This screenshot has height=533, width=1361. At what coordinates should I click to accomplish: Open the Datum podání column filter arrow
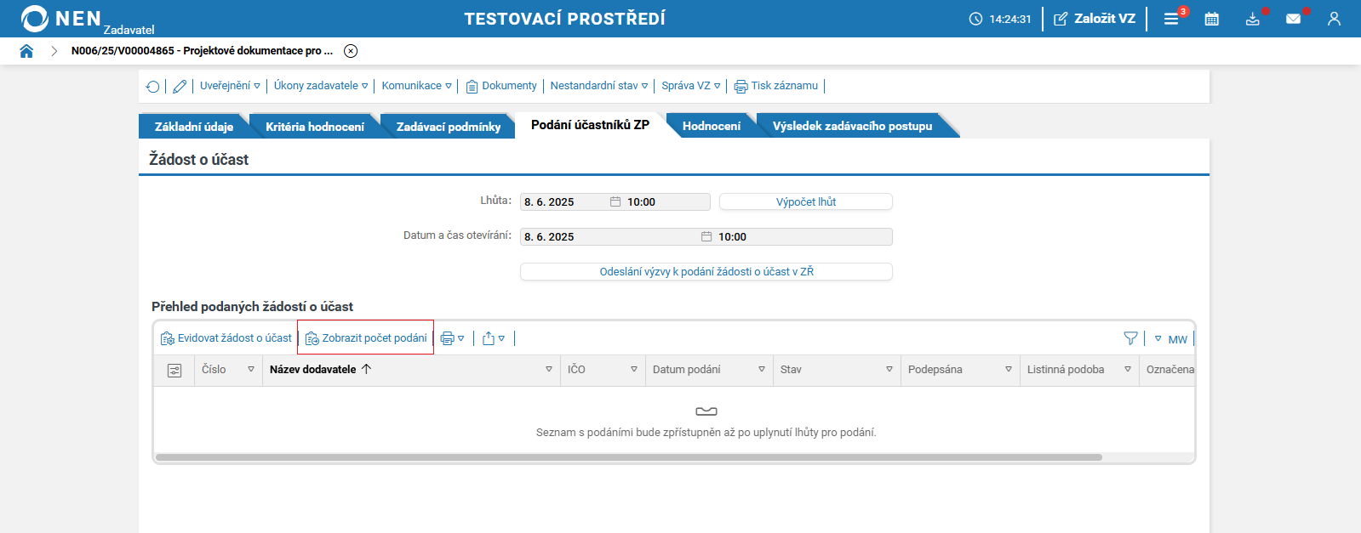762,369
